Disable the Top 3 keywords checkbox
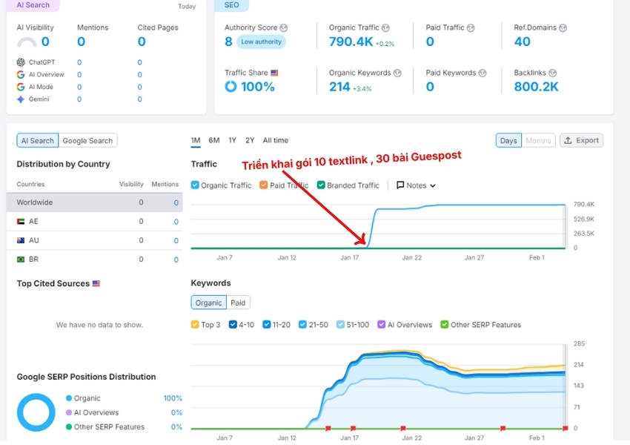Screen dimensions: 630x445 195,325
